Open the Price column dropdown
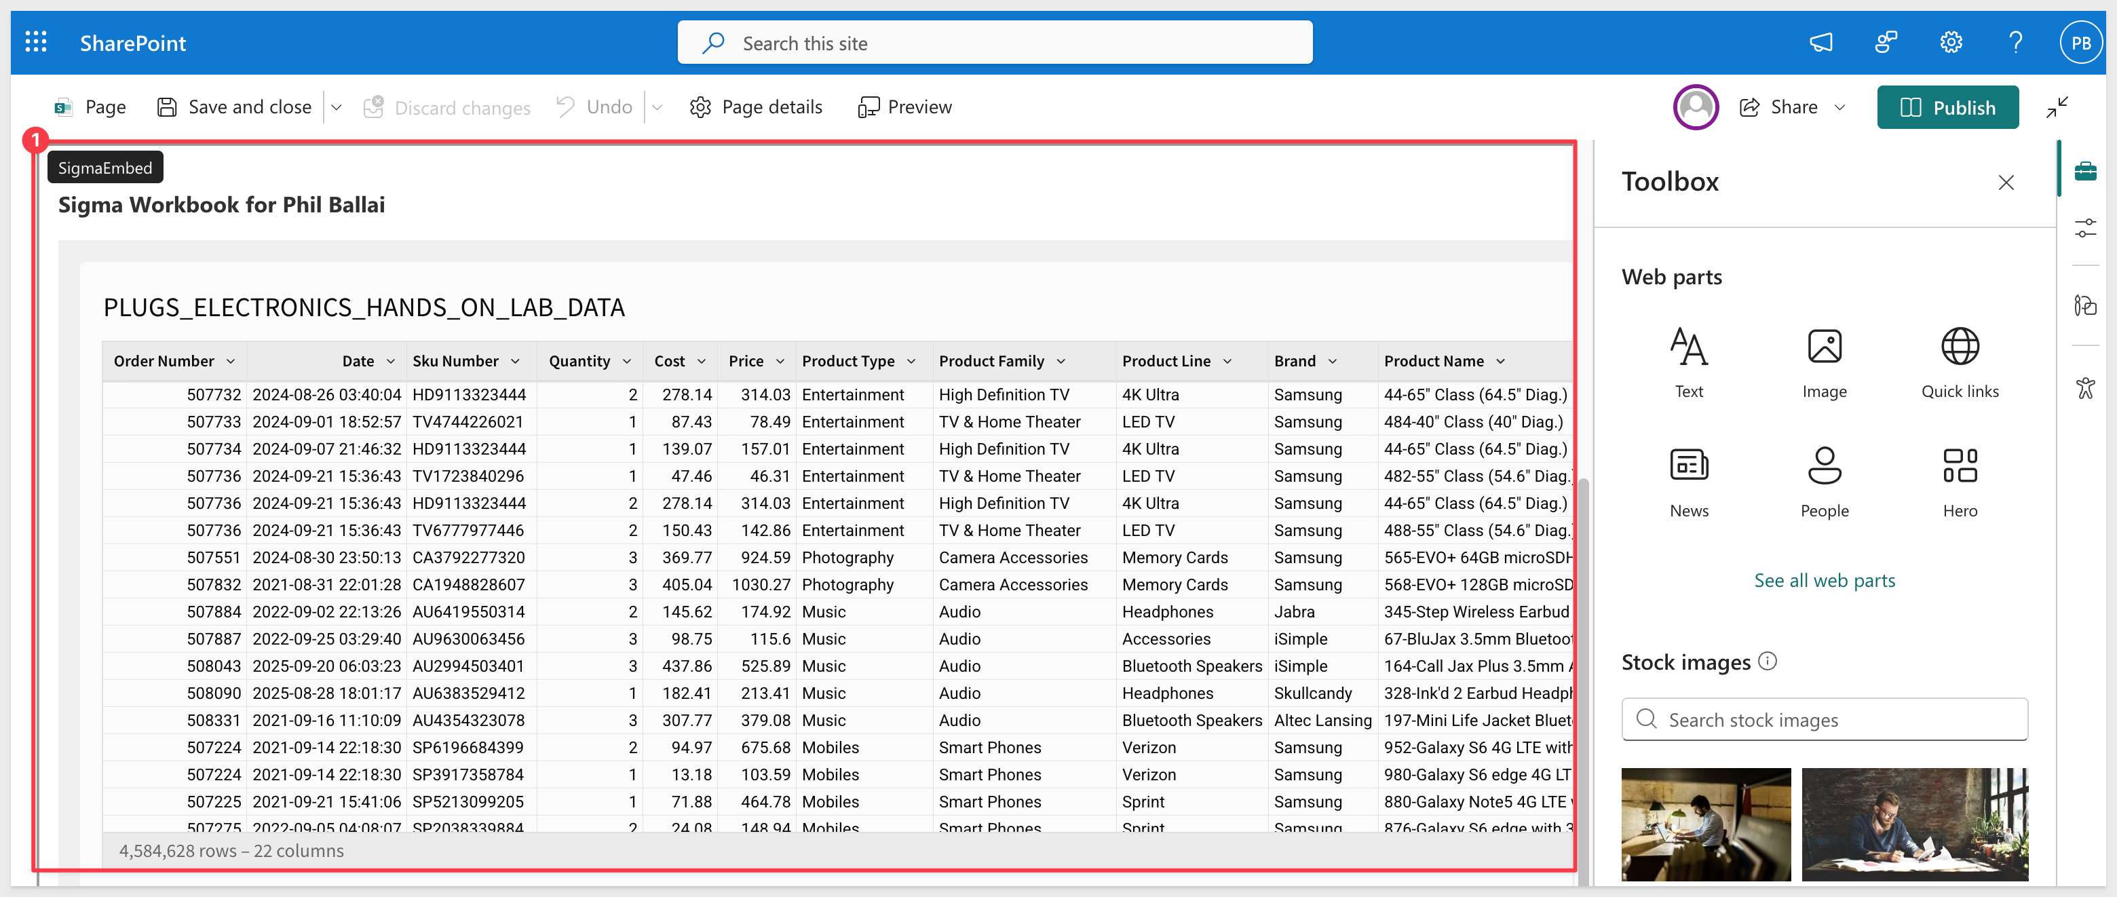2117x897 pixels. [780, 361]
